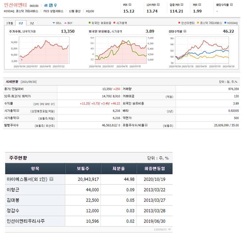Click the 시세현황 section header
This screenshot has width=245, height=236.
point(12,82)
